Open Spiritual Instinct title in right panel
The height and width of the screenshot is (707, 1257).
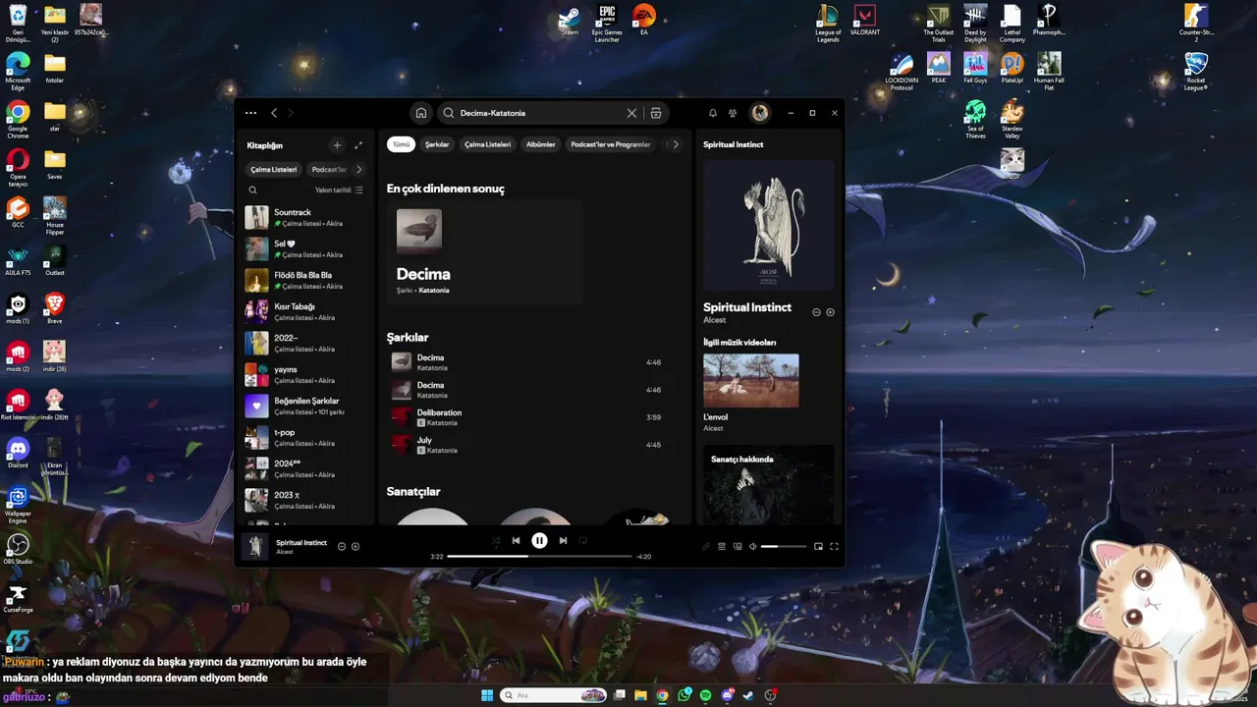click(x=747, y=307)
